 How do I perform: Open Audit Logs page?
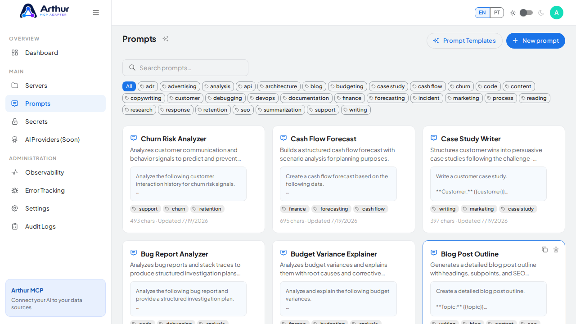[55, 226]
